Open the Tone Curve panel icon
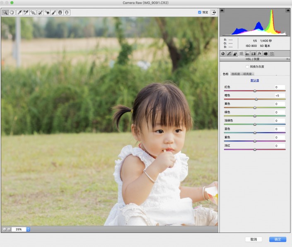The image size is (292, 247). pyautogui.click(x=229, y=53)
